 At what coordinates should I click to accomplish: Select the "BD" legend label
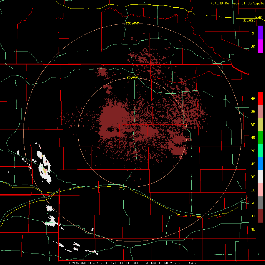253,125
